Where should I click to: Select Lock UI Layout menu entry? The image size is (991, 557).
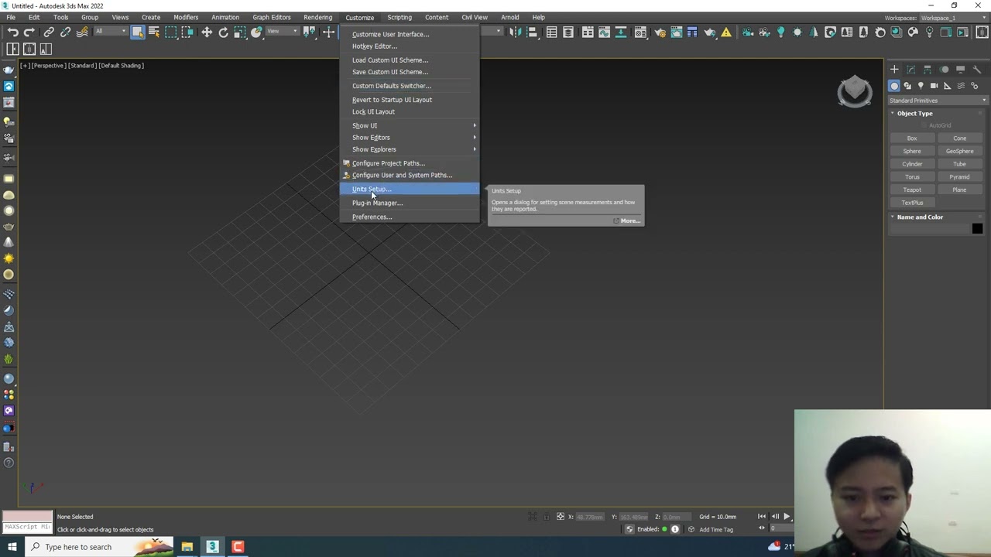pos(410,111)
